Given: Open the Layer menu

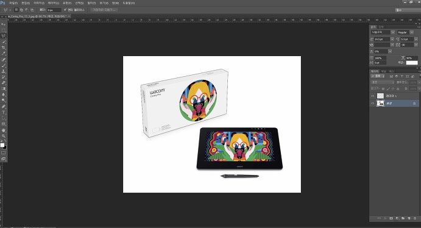Looking at the screenshot, I should (54, 3).
